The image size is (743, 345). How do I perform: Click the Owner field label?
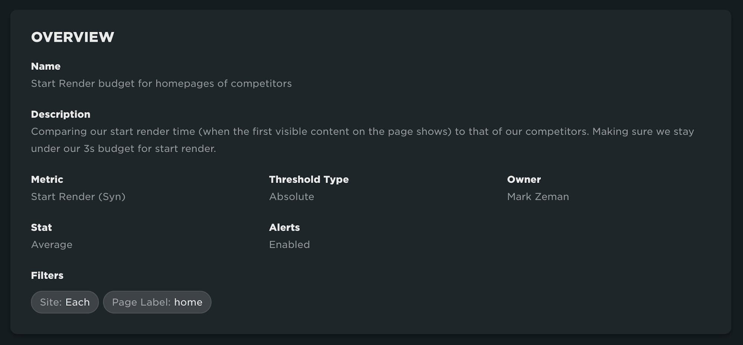pos(524,180)
